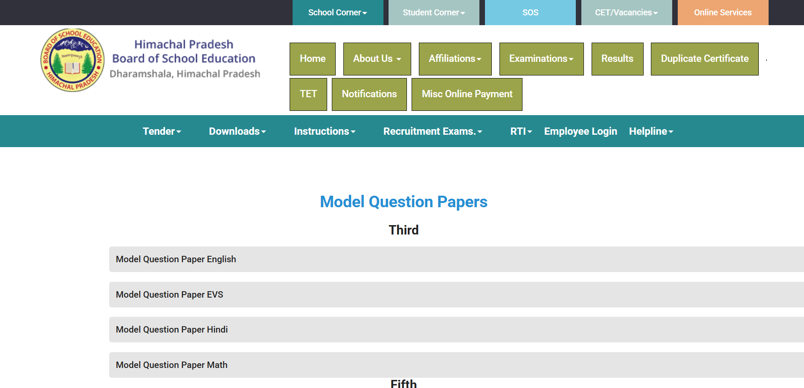The image size is (804, 388).
Task: Open the TET page
Action: [308, 94]
